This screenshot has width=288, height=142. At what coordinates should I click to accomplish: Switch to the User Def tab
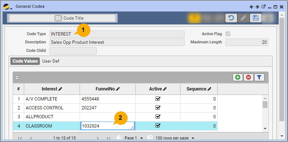click(x=51, y=61)
